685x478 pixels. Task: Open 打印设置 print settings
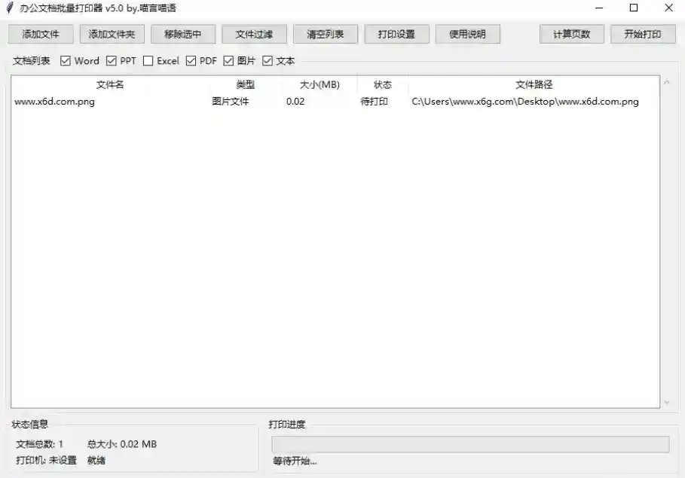point(396,35)
